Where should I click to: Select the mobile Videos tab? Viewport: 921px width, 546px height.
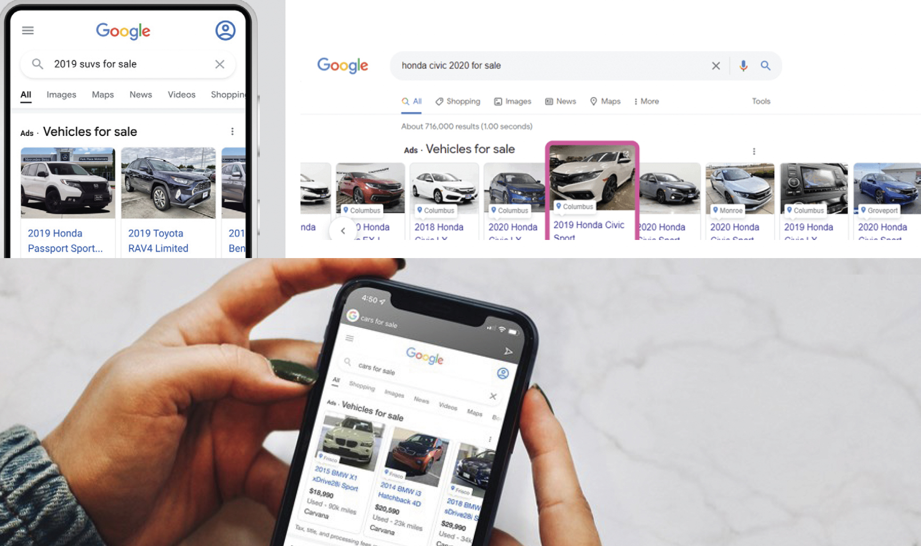click(x=181, y=94)
